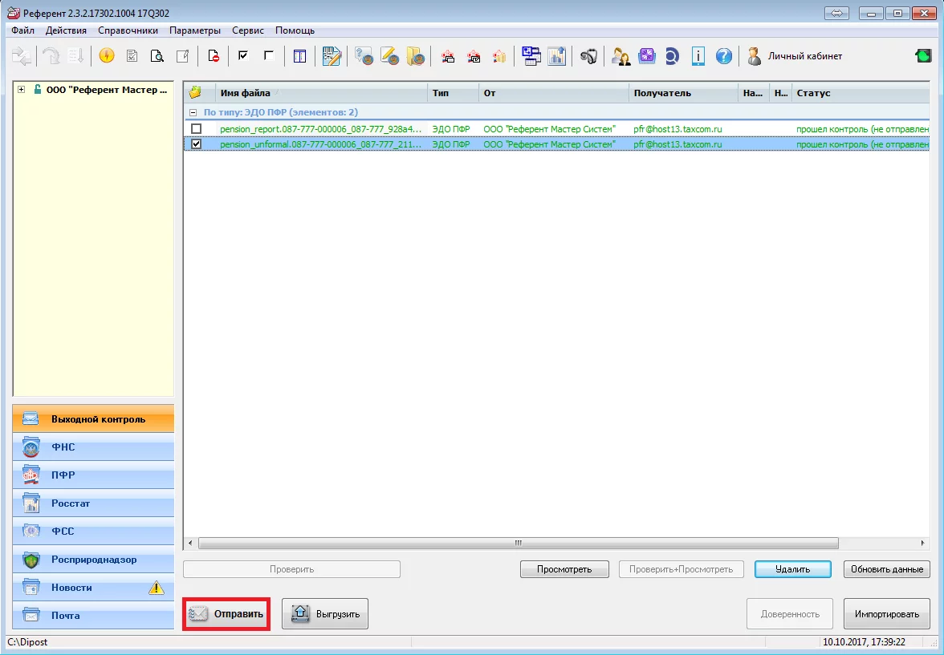944x655 pixels.
Task: Click the edit document pencil icon
Action: (182, 57)
